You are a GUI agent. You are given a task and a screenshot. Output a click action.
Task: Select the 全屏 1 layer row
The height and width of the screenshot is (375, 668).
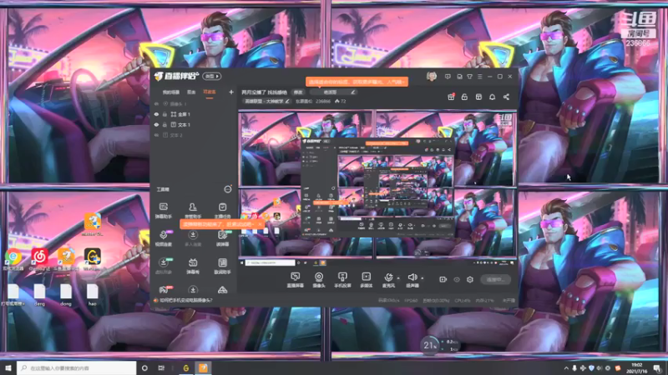point(193,114)
